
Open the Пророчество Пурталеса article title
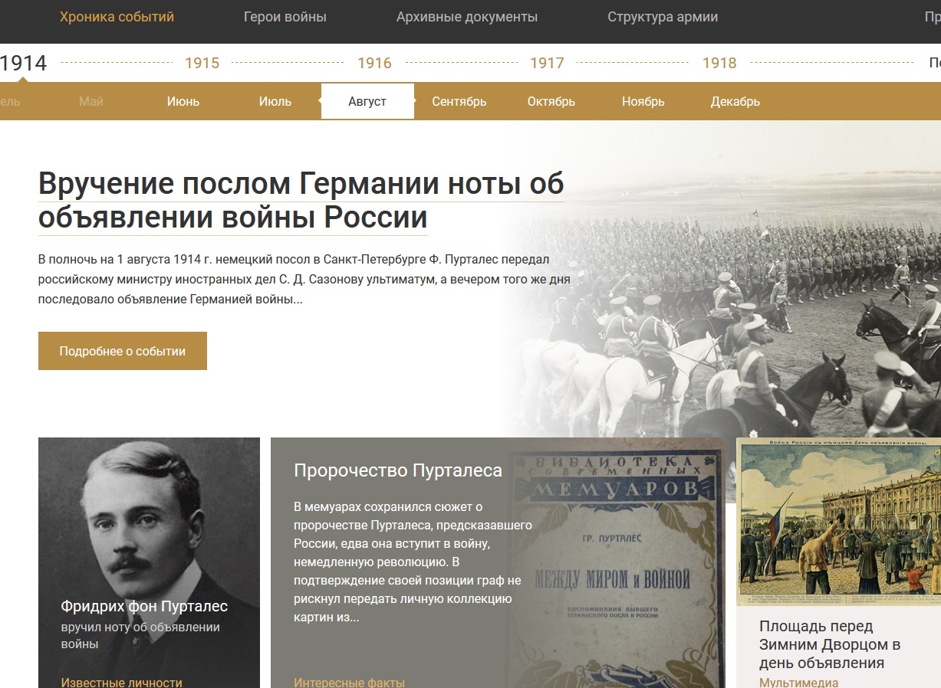coord(398,470)
